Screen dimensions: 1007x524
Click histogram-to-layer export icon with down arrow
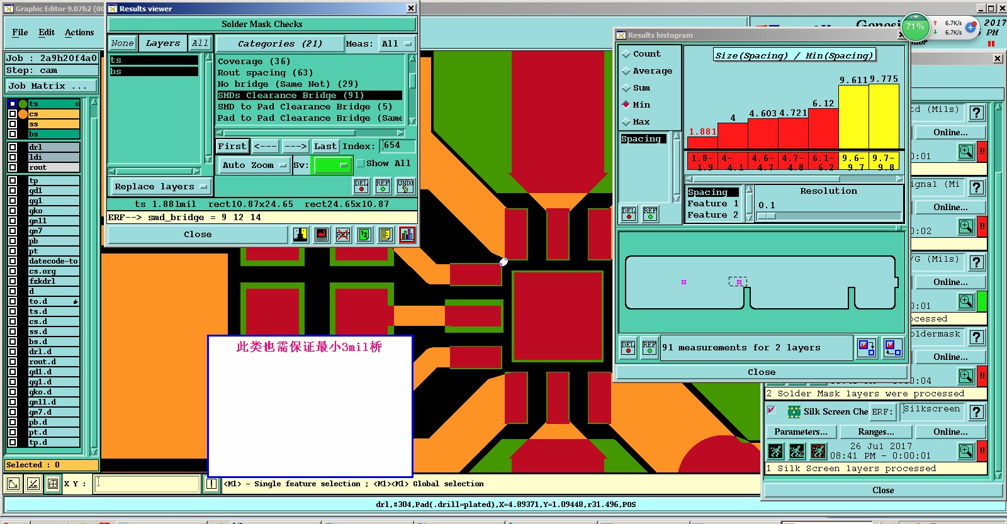click(867, 347)
